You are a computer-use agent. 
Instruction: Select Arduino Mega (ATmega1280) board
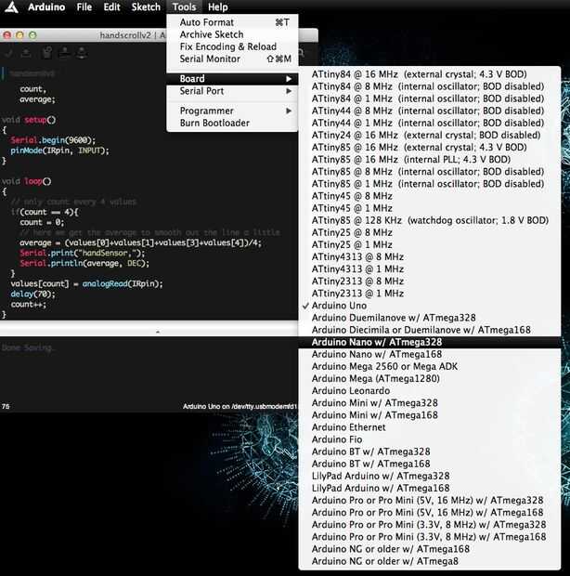click(x=430, y=378)
